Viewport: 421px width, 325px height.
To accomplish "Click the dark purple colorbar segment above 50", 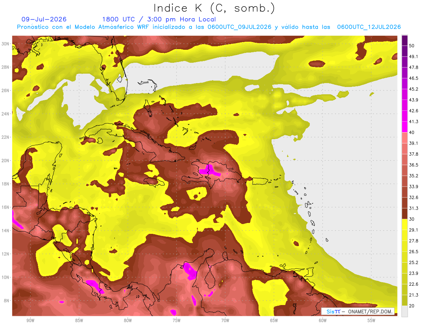I will (405, 41).
